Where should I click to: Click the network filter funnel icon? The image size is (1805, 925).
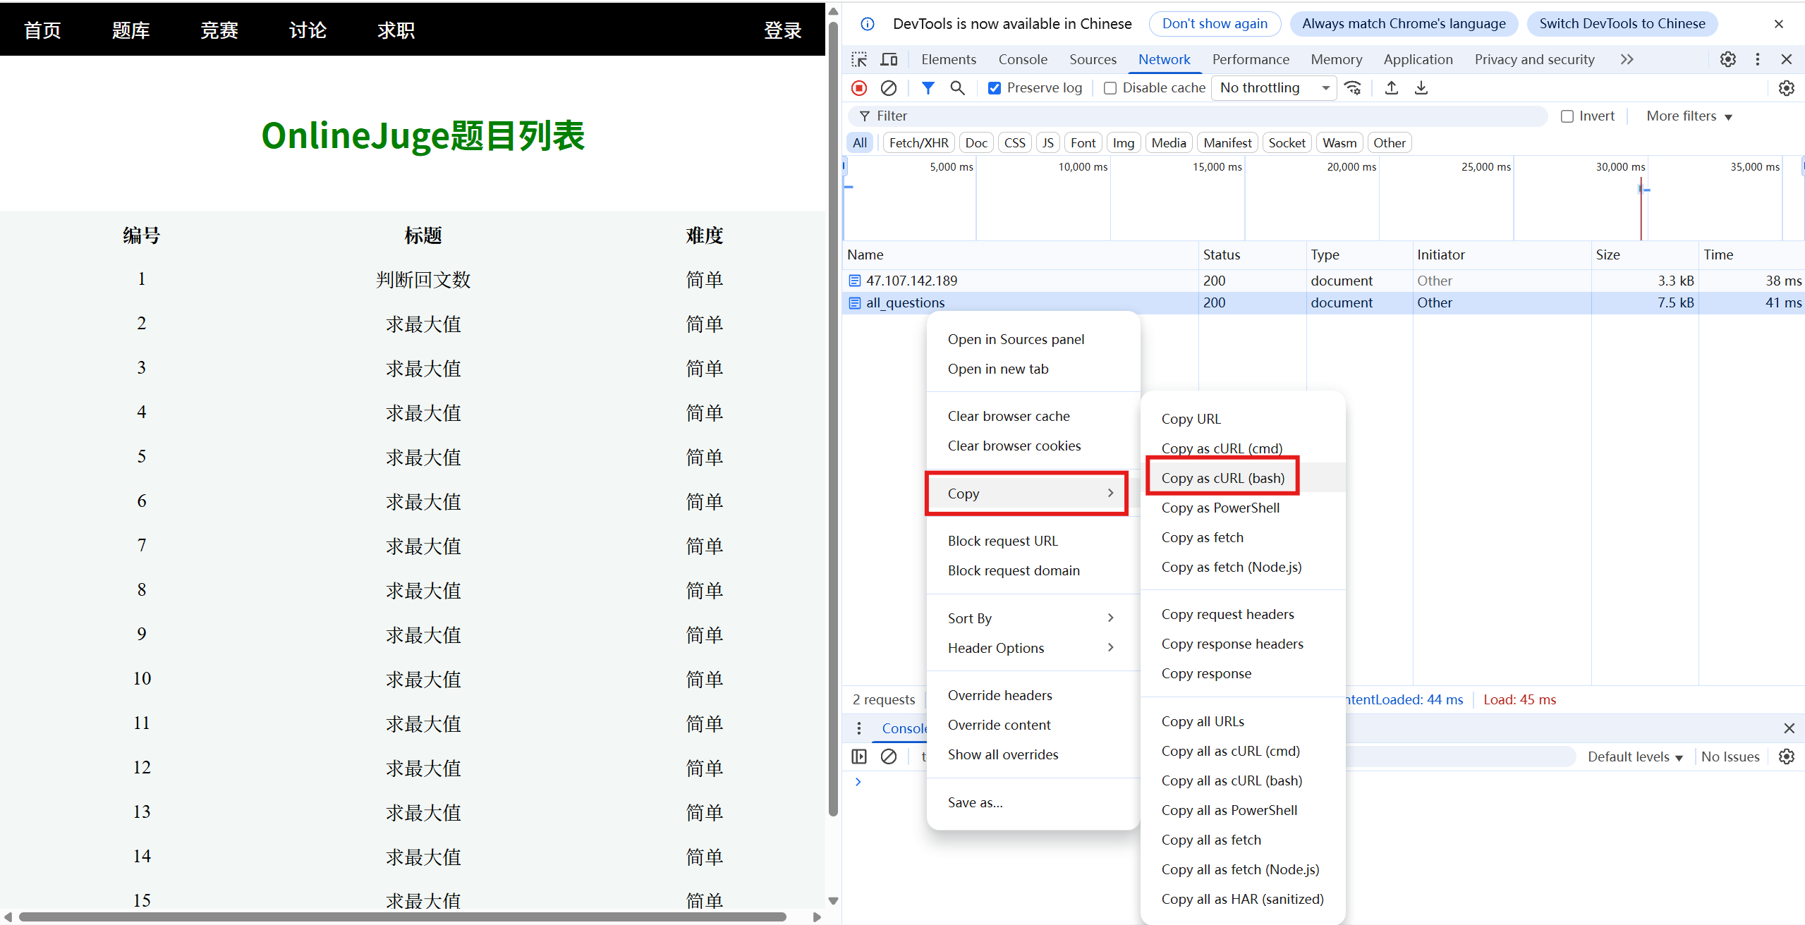928,88
